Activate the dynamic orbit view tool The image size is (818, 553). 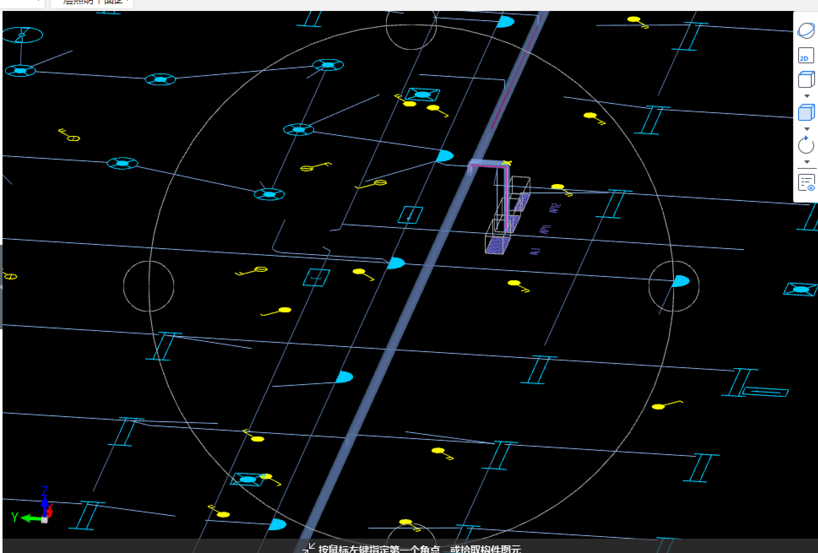[x=806, y=31]
